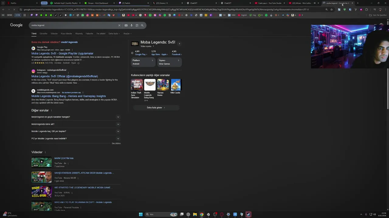Switch to the Alışveriş tab

(79, 34)
